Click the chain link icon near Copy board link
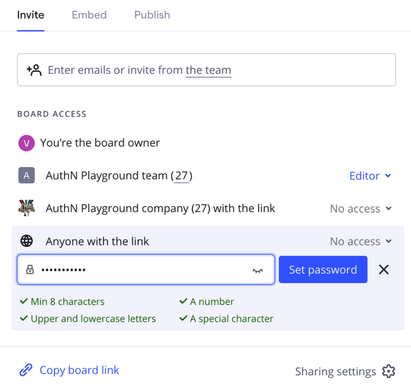The image size is (411, 390). [x=26, y=370]
